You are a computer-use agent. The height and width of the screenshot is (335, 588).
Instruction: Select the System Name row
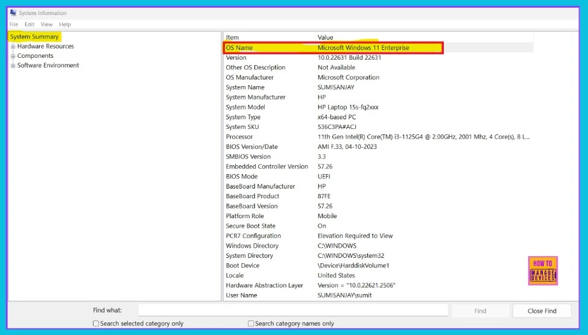point(378,87)
